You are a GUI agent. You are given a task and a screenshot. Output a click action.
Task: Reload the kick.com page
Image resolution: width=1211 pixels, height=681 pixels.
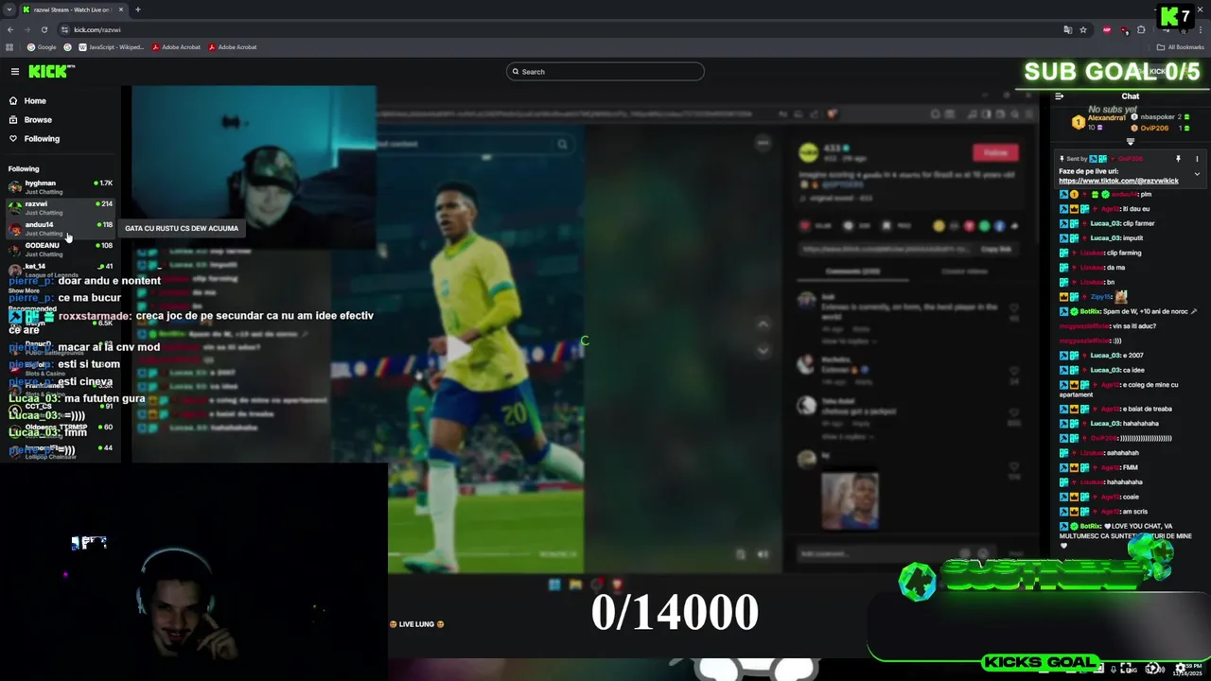[44, 29]
